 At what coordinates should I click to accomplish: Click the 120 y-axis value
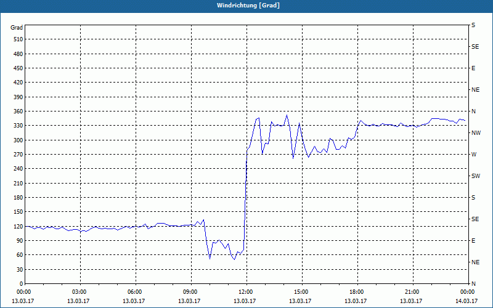pyautogui.click(x=18, y=226)
